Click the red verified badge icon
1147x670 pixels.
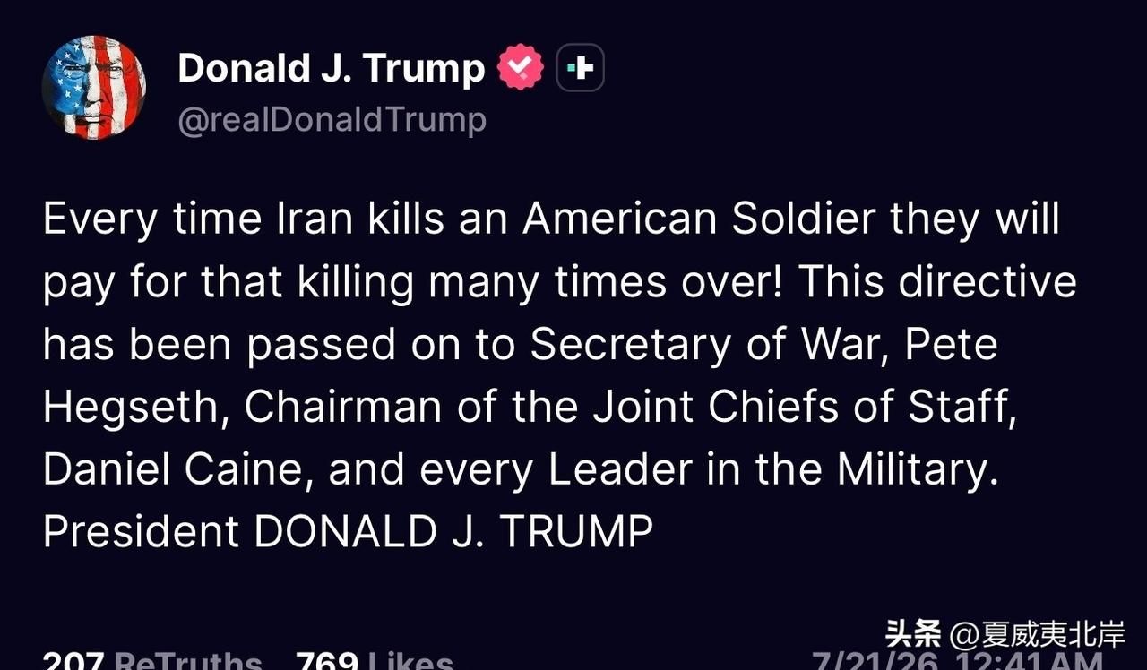[521, 68]
